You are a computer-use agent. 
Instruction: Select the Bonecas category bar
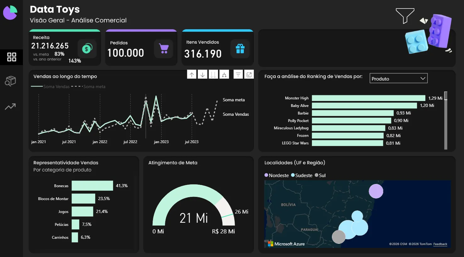point(92,186)
